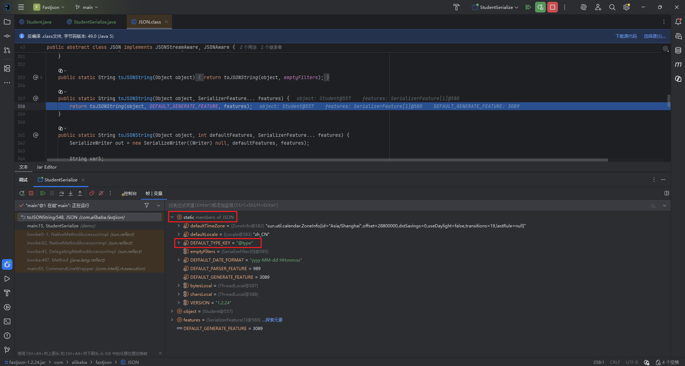
Task: Click the Build hammer icon in top toolbar
Action: coord(456,7)
